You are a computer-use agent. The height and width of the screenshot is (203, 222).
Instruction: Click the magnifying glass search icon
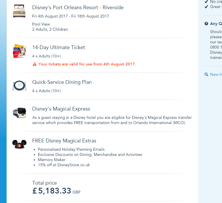[207, 74]
